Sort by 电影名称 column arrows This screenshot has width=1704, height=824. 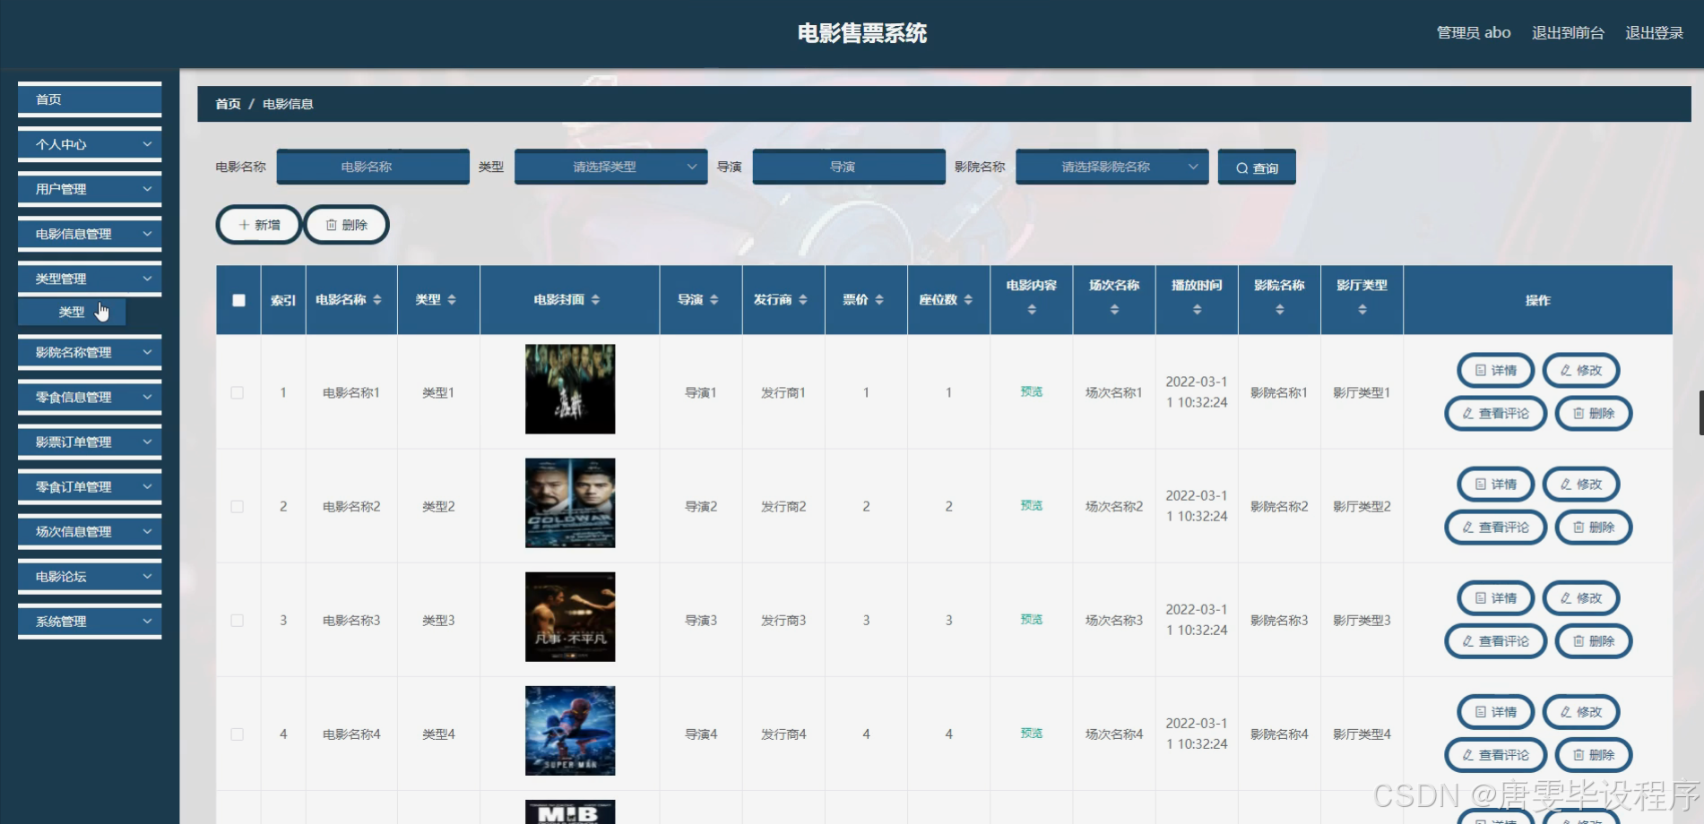click(x=377, y=300)
